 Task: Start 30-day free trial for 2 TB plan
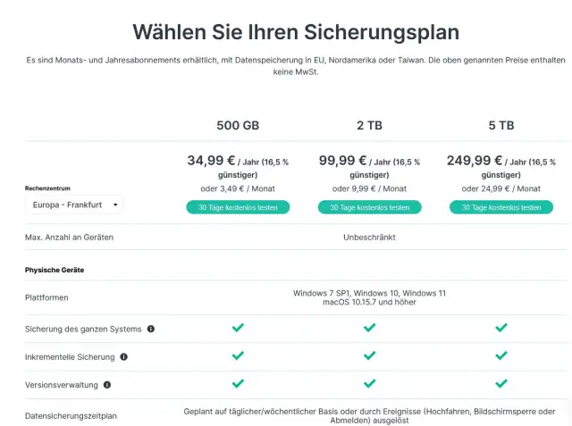[x=369, y=207]
